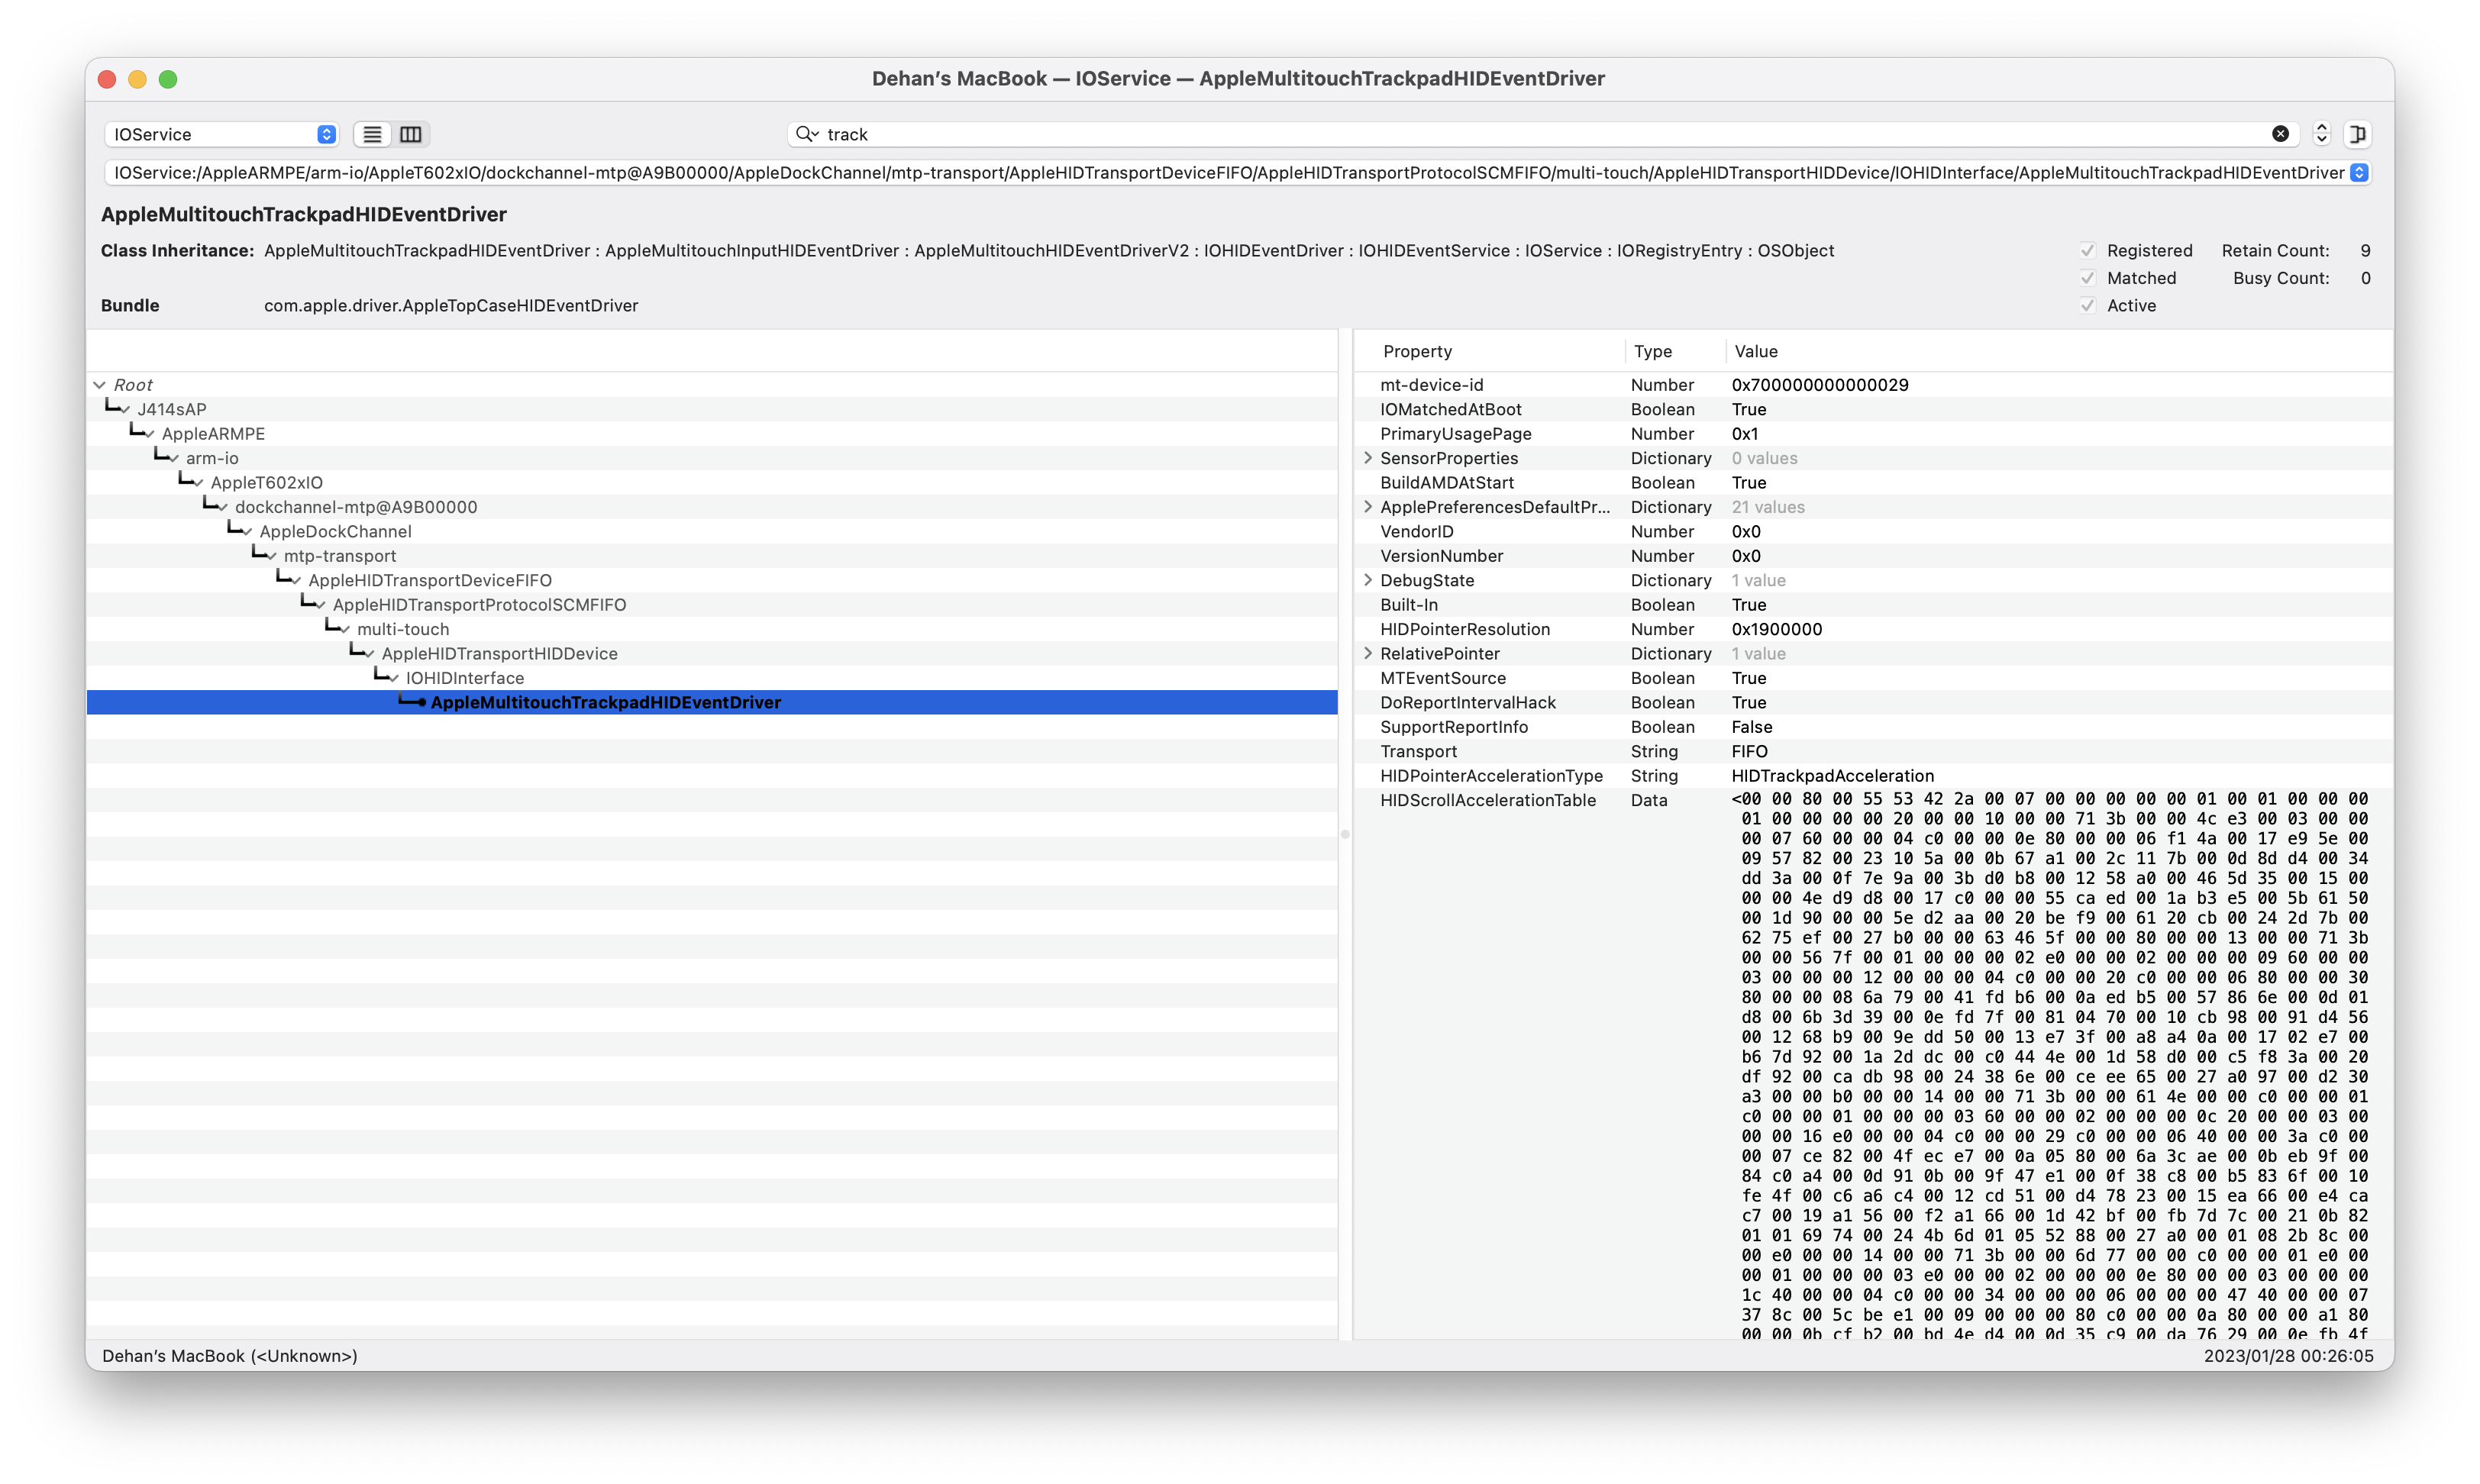Toggle the Active checkbox
This screenshot has height=1484, width=2480.
[x=2088, y=305]
